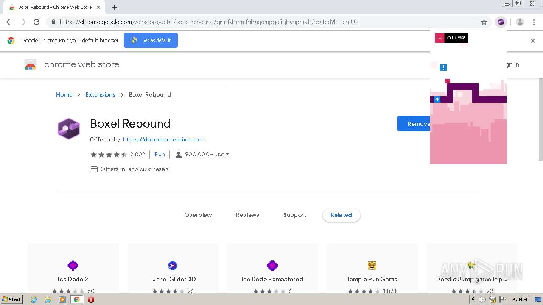
Task: Show hidden system tray icons
Action: tap(473, 299)
